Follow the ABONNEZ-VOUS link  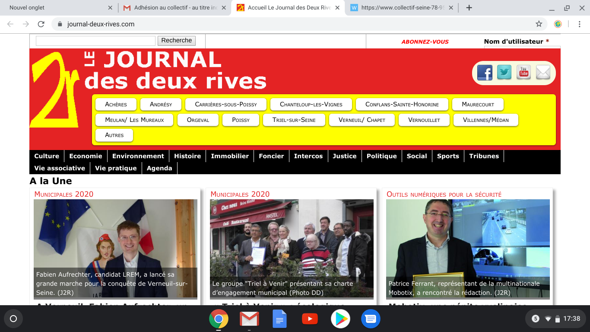pyautogui.click(x=425, y=42)
